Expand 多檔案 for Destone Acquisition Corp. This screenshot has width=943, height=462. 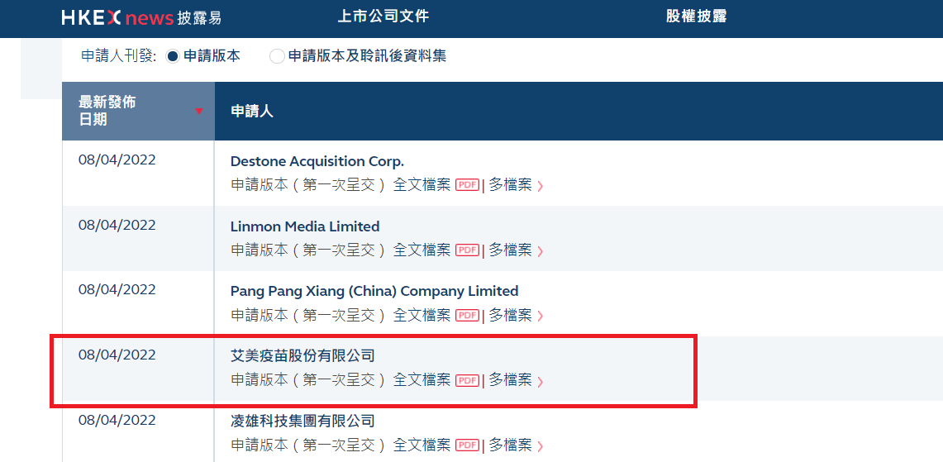516,185
